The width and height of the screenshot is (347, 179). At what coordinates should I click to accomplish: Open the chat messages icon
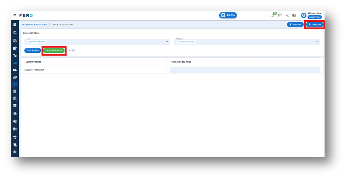pyautogui.click(x=280, y=15)
